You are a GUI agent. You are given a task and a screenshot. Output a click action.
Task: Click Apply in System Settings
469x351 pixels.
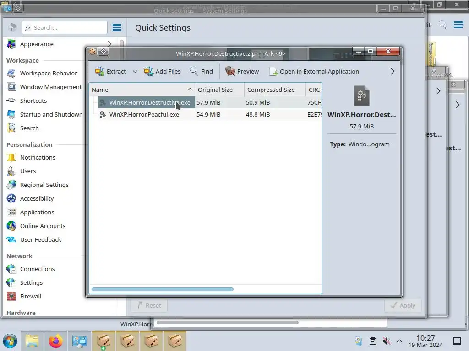click(403, 306)
